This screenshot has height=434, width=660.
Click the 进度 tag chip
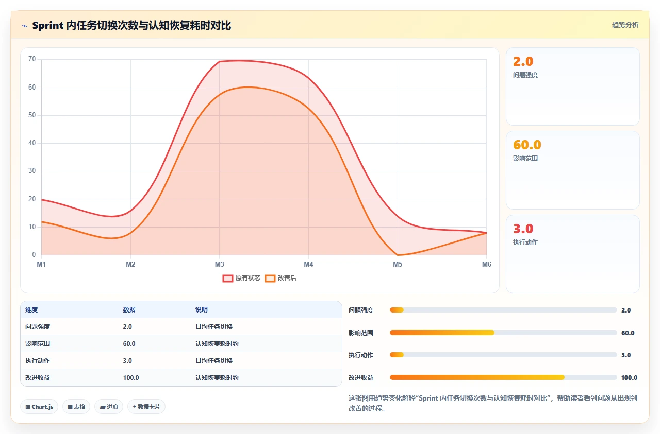pos(109,407)
